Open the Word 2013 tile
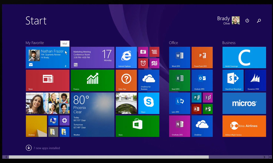 pos(180,57)
